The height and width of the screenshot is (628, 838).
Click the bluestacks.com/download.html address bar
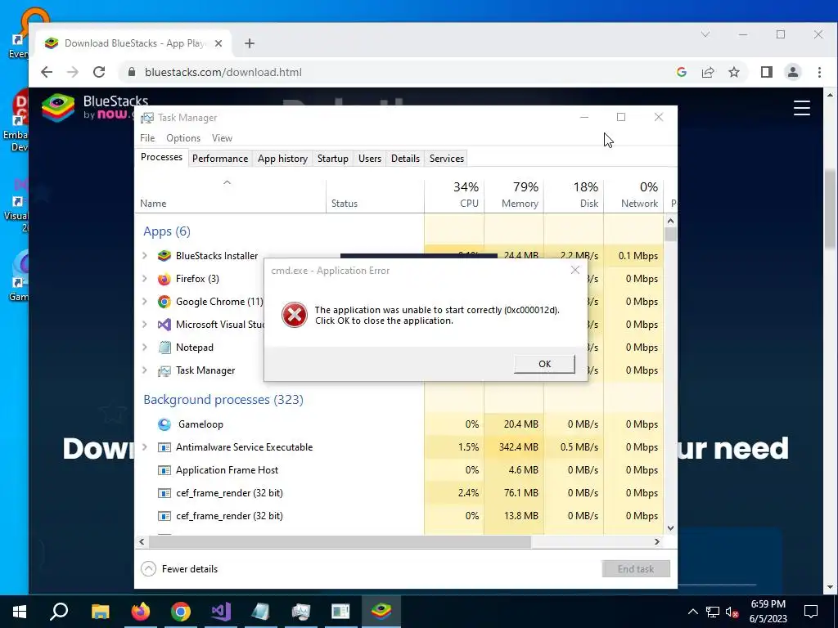pyautogui.click(x=223, y=72)
